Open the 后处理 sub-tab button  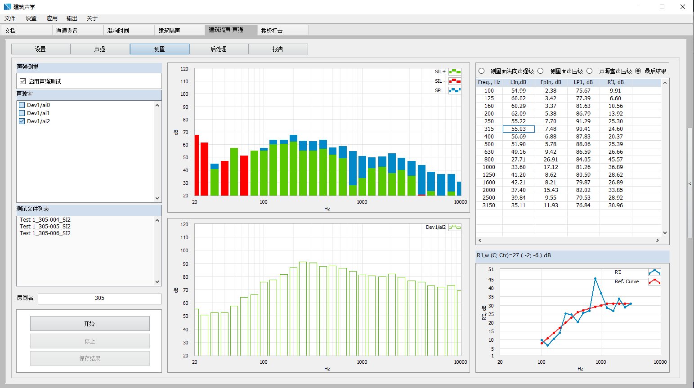(x=219, y=49)
